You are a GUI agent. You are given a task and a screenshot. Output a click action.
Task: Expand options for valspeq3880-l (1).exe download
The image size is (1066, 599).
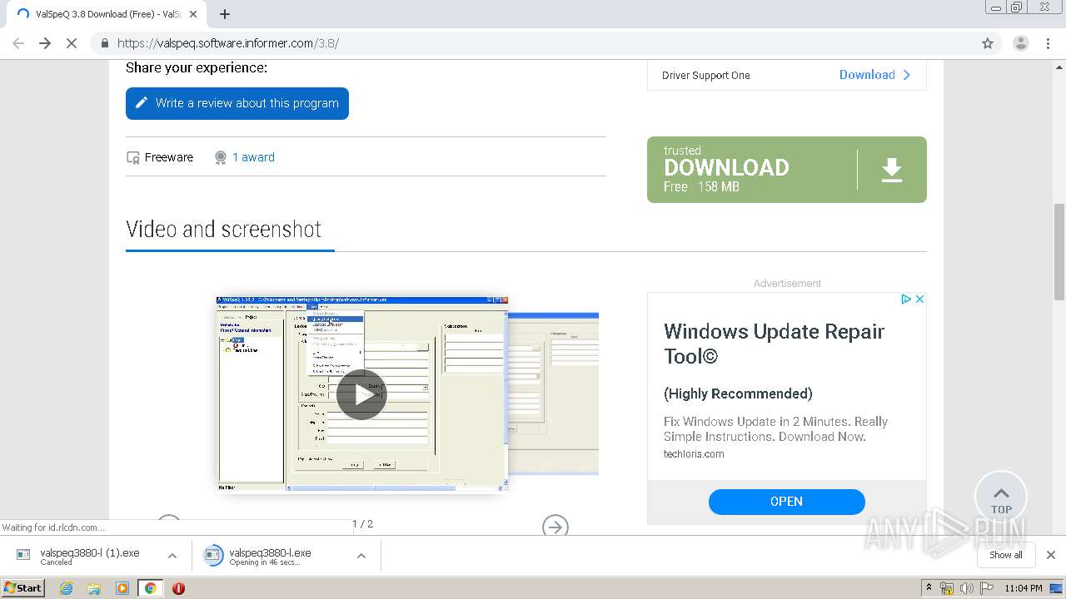point(172,556)
